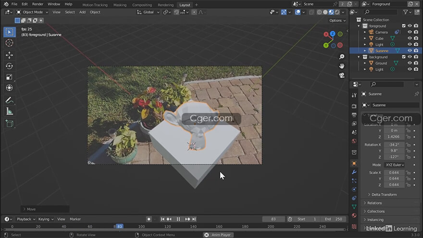The image size is (423, 238).
Task: Open the Playback popover in timeline
Action: (24, 219)
